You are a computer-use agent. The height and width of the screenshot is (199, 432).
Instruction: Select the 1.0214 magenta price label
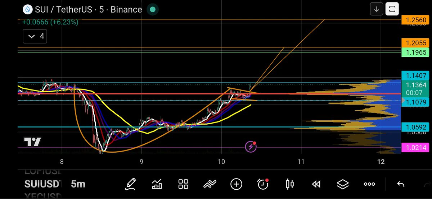(415, 147)
